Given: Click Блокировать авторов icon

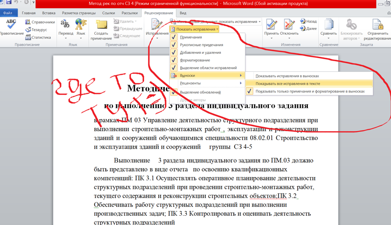Looking at the screenshot, I should click(x=351, y=24).
